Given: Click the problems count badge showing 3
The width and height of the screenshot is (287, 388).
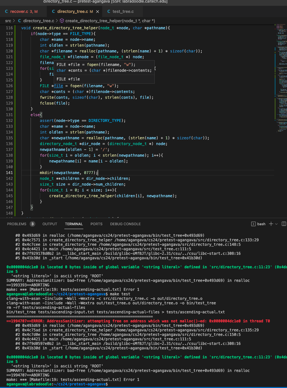Looking at the screenshot, I should (32, 224).
